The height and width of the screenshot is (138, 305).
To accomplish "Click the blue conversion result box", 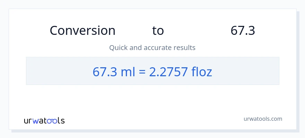I will (152, 71).
